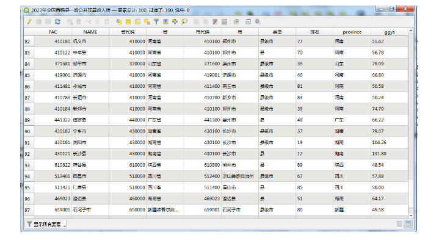Click the ggys value 50.00
436x240 pixels.
pyautogui.click(x=390, y=187)
